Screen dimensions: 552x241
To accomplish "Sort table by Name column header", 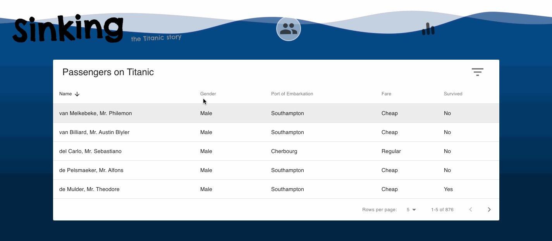I will [x=65, y=94].
